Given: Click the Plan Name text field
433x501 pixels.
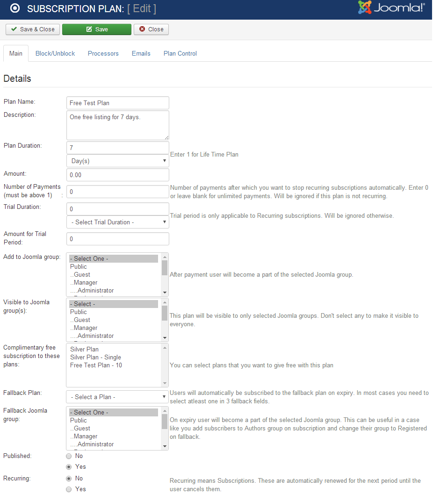Looking at the screenshot, I should pos(117,103).
